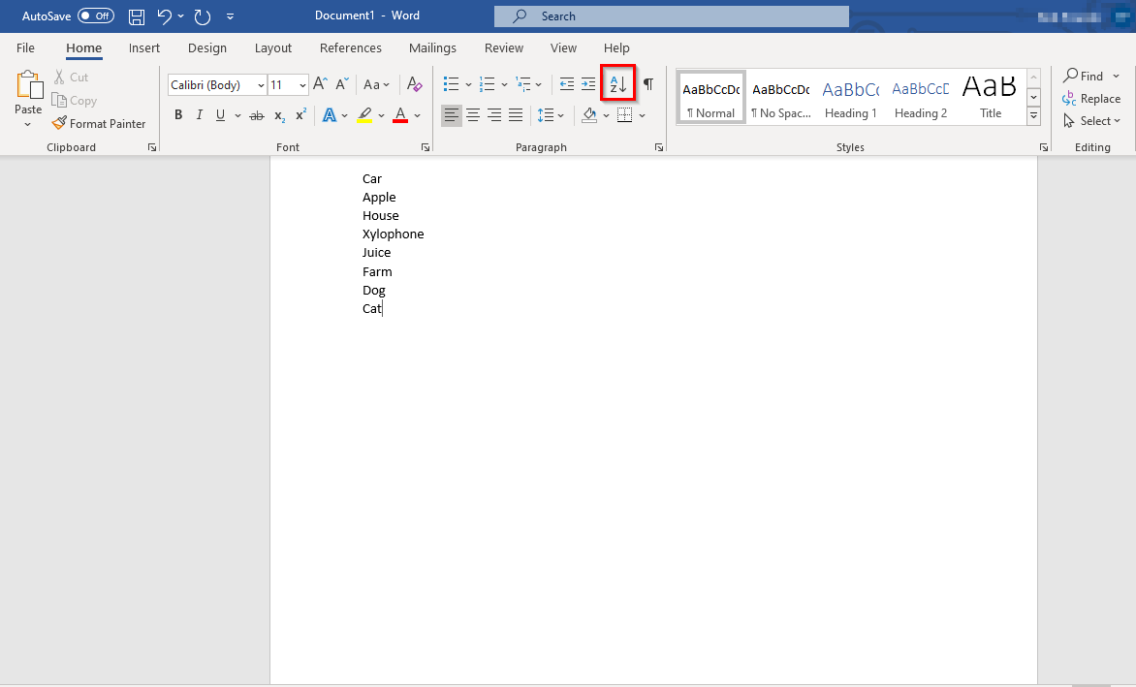The image size is (1136, 687).
Task: Expand the Paste options arrow
Action: tap(27, 125)
